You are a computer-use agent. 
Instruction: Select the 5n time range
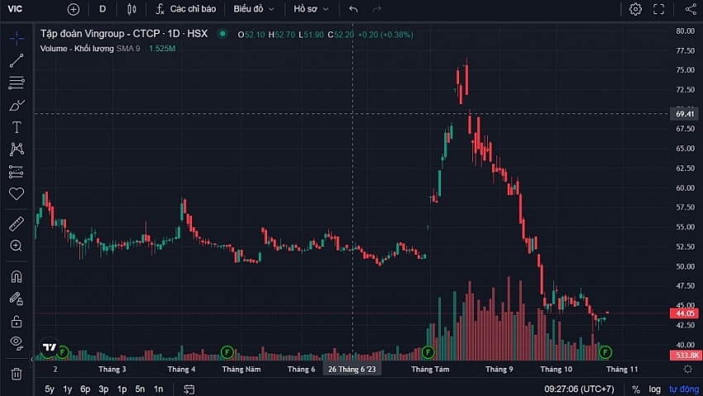click(140, 389)
